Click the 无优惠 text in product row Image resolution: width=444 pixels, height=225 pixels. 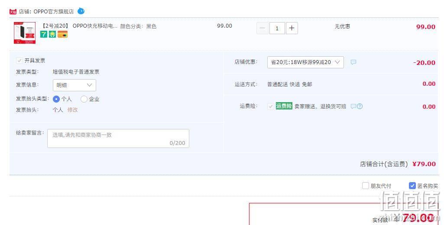342,26
